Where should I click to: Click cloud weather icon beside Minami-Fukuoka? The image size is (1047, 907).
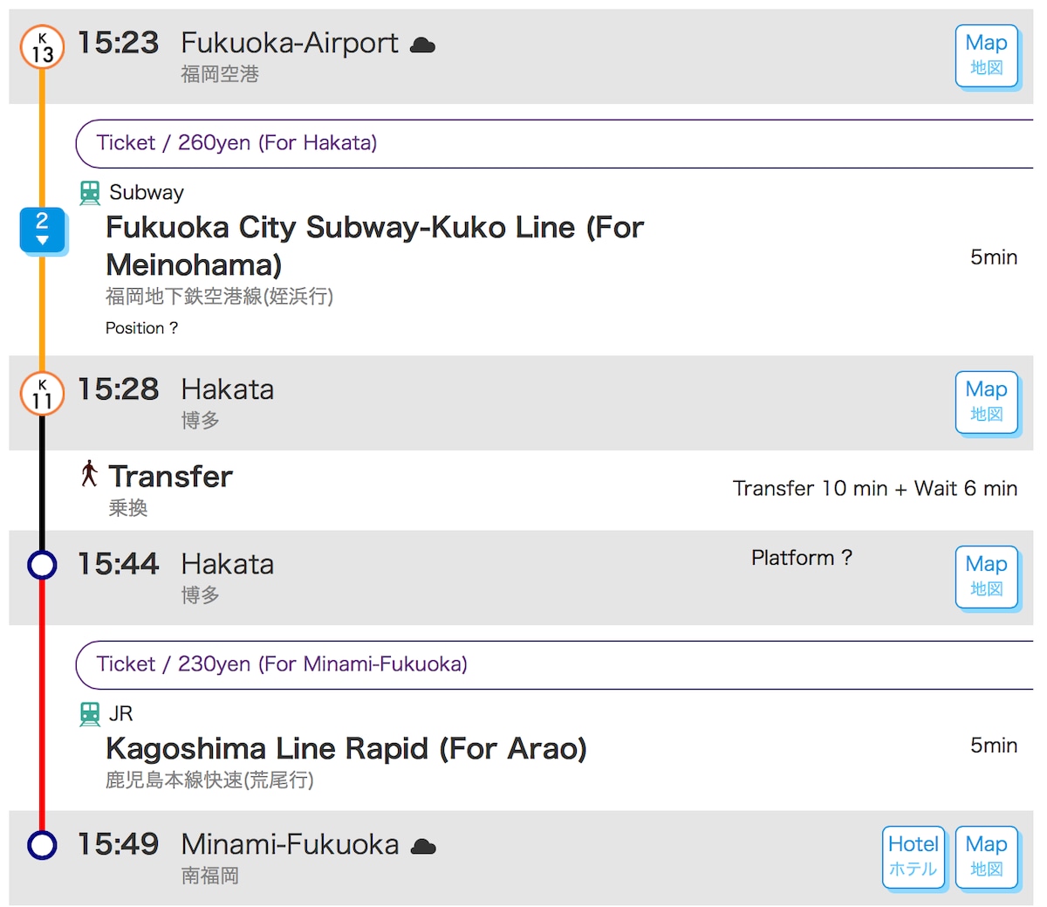423,846
